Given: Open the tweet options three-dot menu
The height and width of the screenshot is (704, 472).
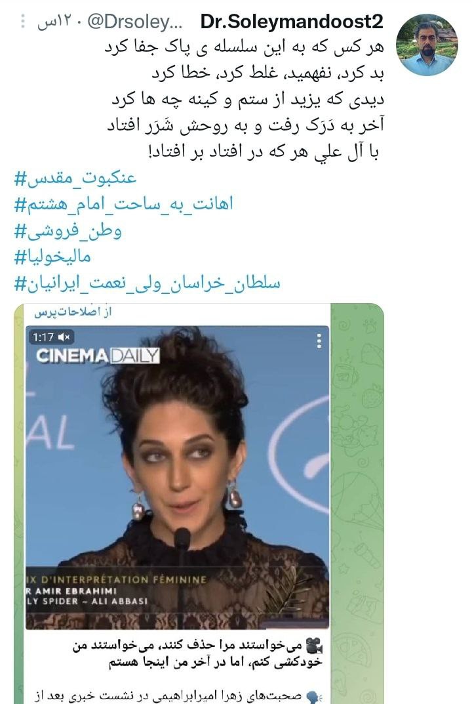Looking at the screenshot, I should 24,21.
